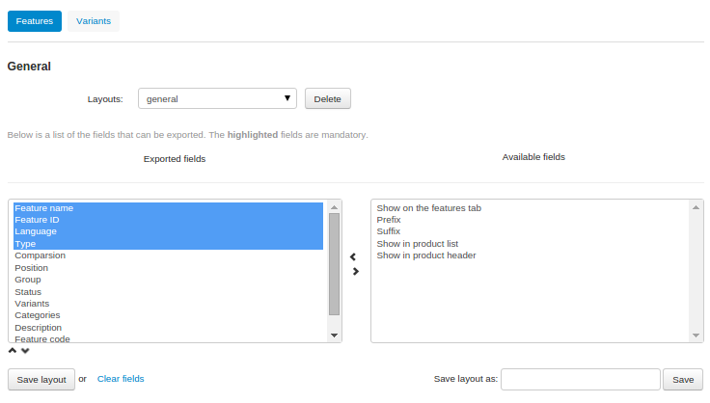
Task: Select Language in exported fields
Action: [168, 231]
